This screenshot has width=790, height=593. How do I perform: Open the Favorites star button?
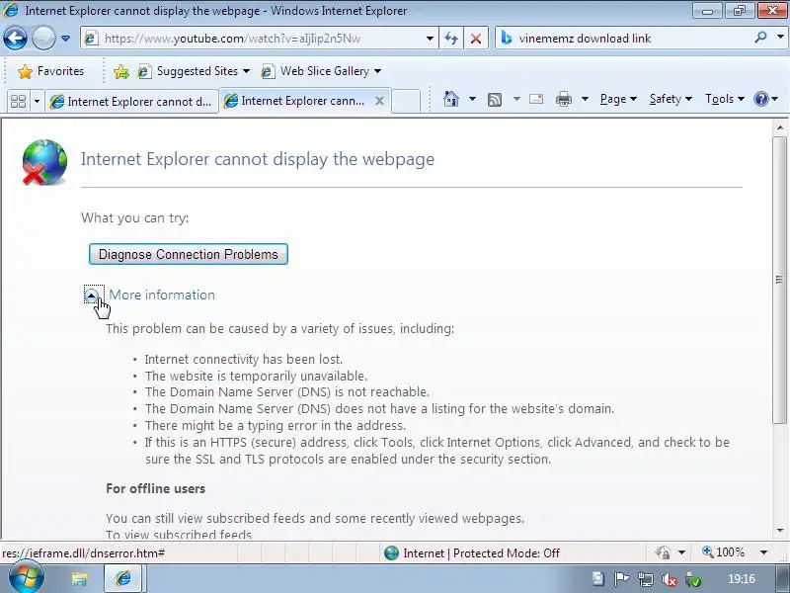pyautogui.click(x=50, y=71)
